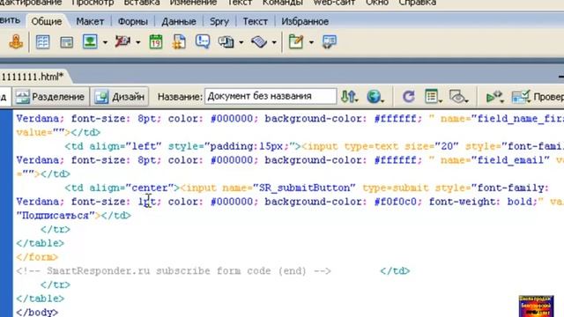564x317 pixels.
Task: Click the "field_email" name attribute text
Action: click(x=510, y=160)
